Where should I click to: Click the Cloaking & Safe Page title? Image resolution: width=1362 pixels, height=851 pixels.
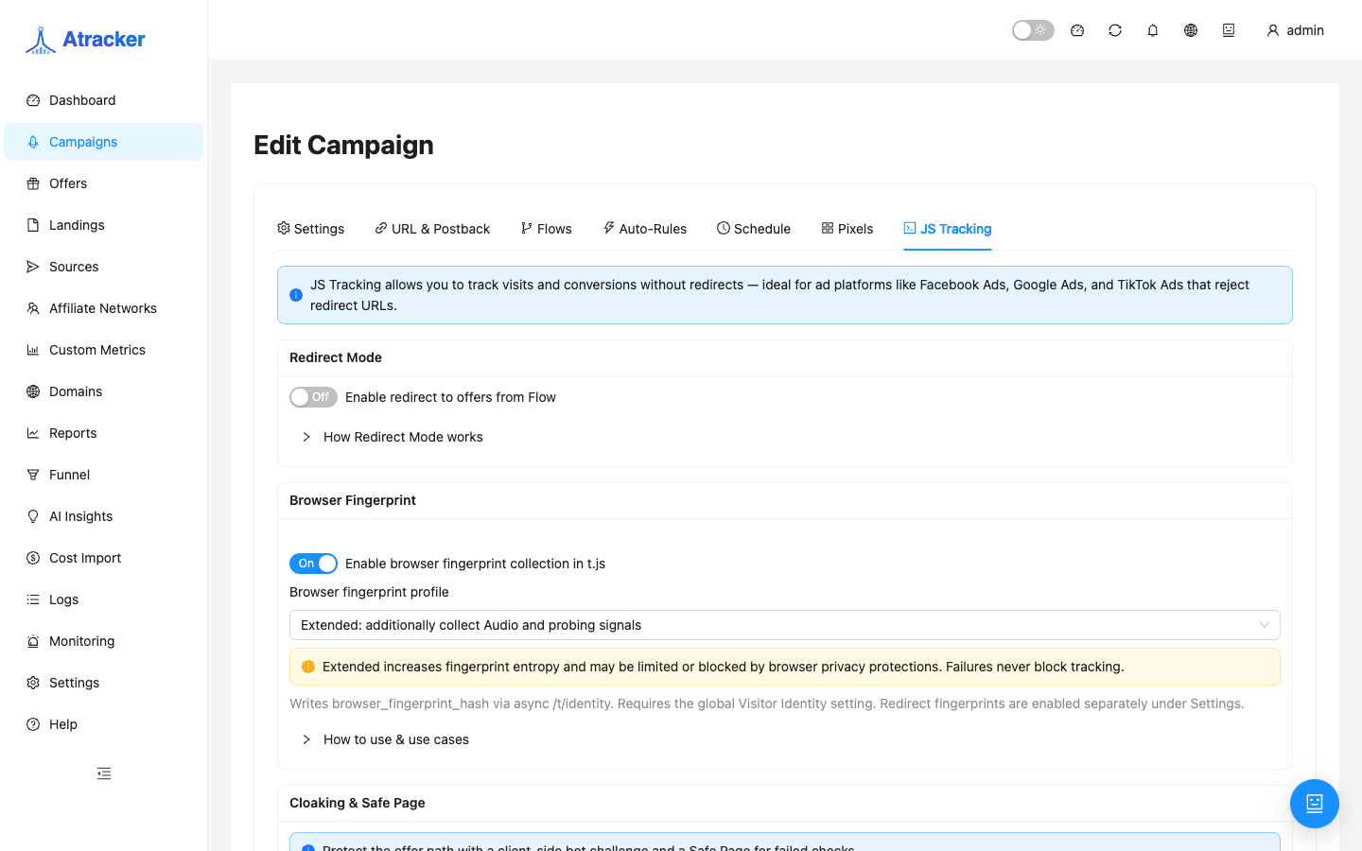(358, 803)
